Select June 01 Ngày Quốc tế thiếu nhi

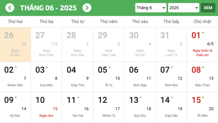pos(202,44)
